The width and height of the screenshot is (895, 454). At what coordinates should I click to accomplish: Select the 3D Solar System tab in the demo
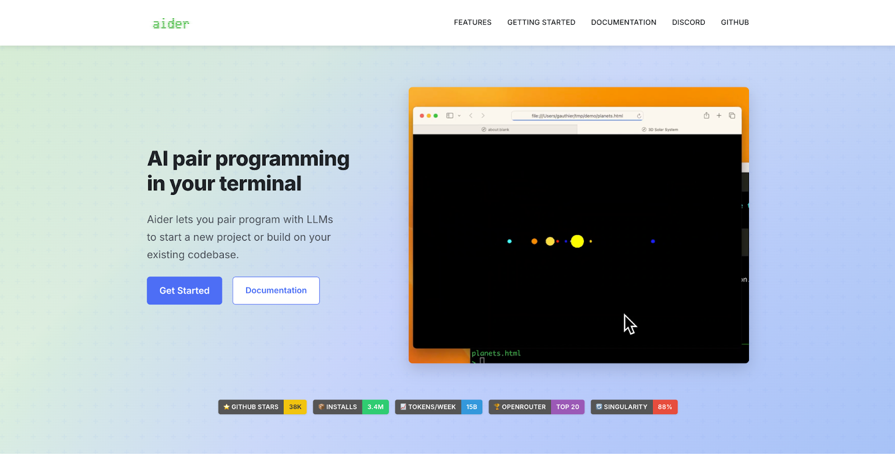[660, 130]
